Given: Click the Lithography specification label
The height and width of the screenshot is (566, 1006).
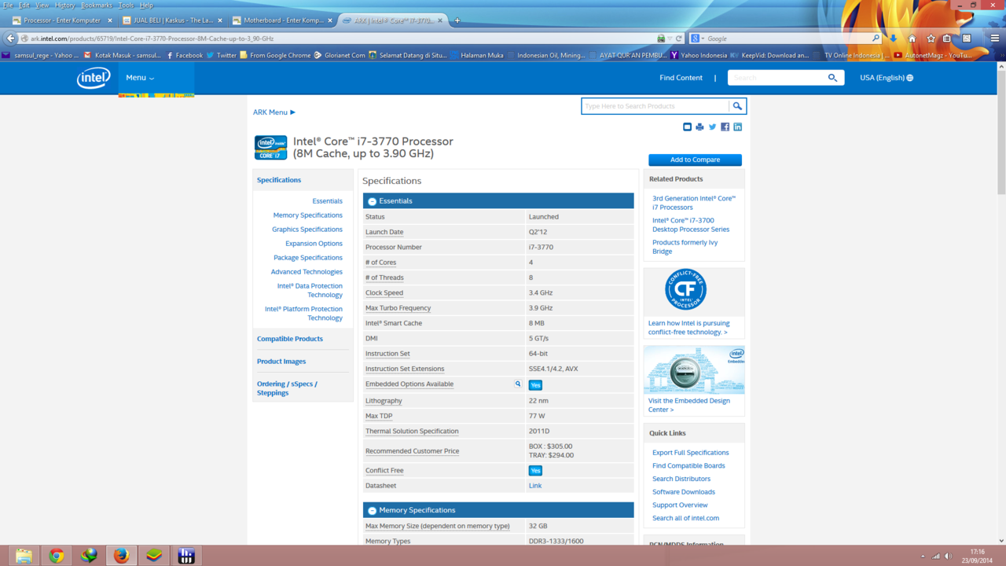Looking at the screenshot, I should click(384, 401).
